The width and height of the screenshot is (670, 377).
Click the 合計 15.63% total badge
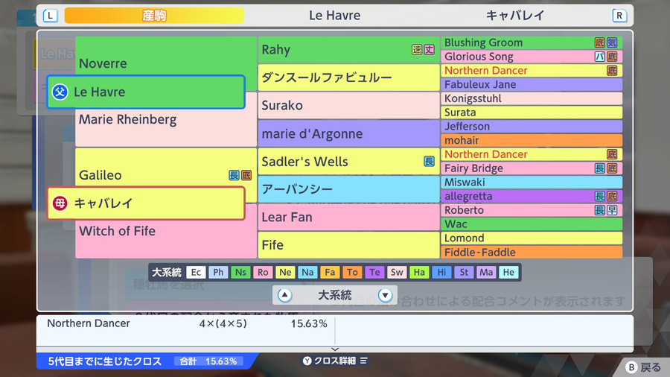pyautogui.click(x=208, y=361)
